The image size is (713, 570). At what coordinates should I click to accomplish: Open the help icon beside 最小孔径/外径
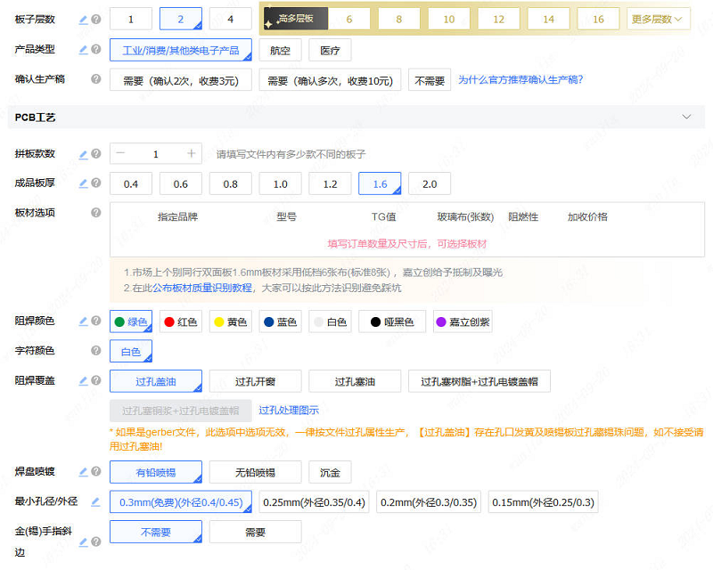click(95, 501)
